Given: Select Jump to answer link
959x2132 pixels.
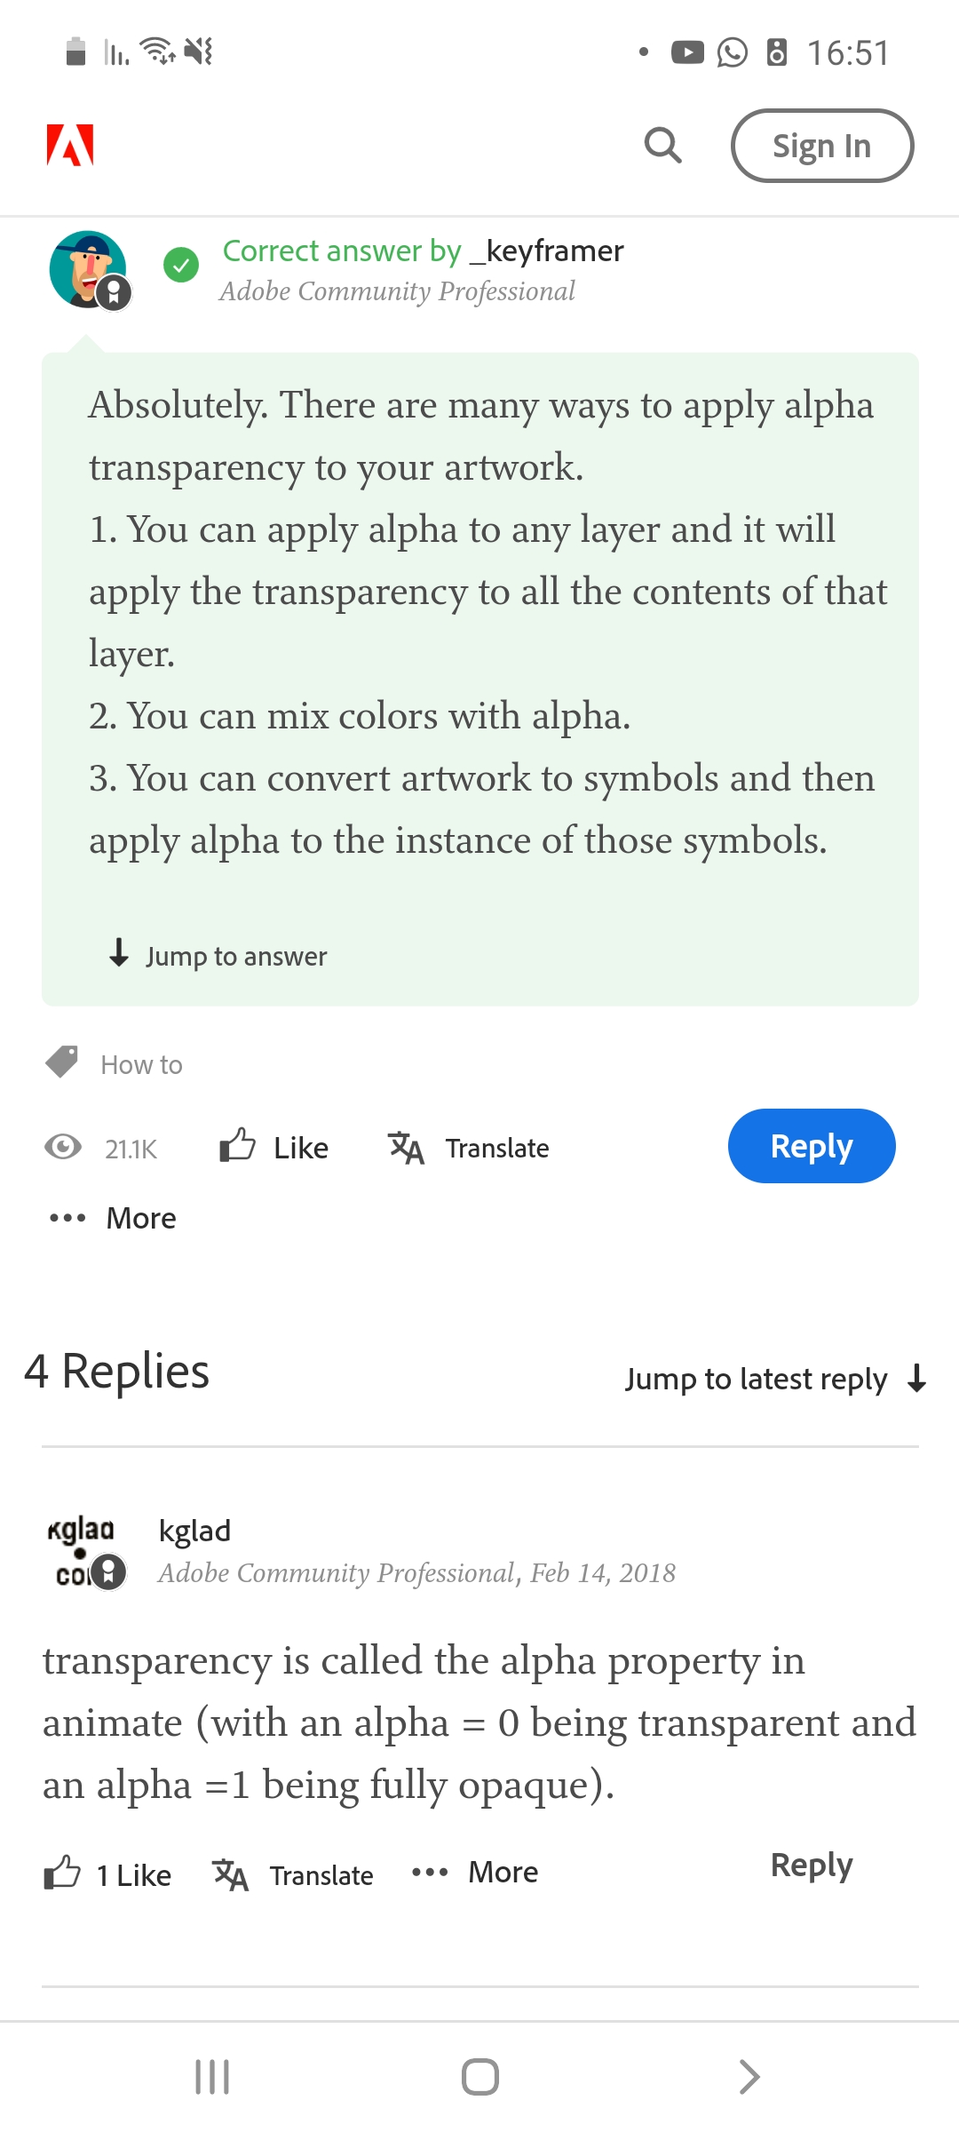Looking at the screenshot, I should [216, 957].
